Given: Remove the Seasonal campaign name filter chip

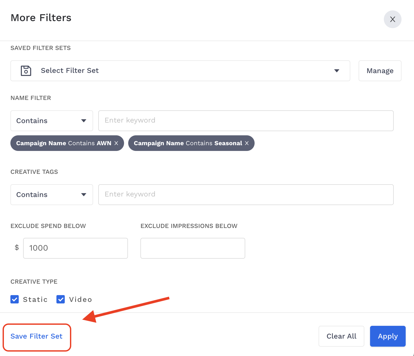Looking at the screenshot, I should point(247,143).
